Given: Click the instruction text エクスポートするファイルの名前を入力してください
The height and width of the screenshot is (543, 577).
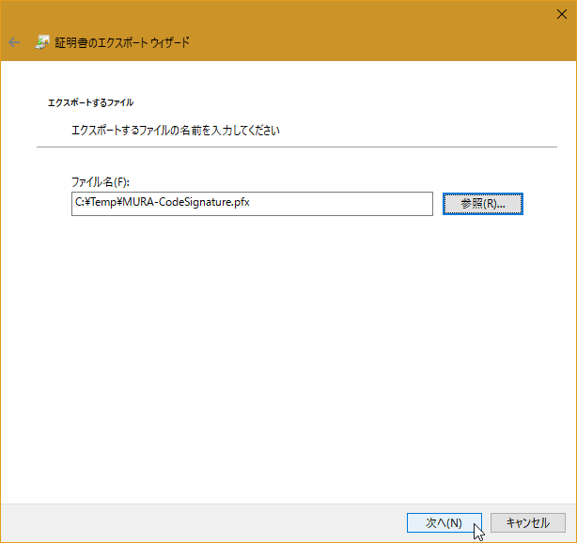Looking at the screenshot, I should click(x=176, y=131).
